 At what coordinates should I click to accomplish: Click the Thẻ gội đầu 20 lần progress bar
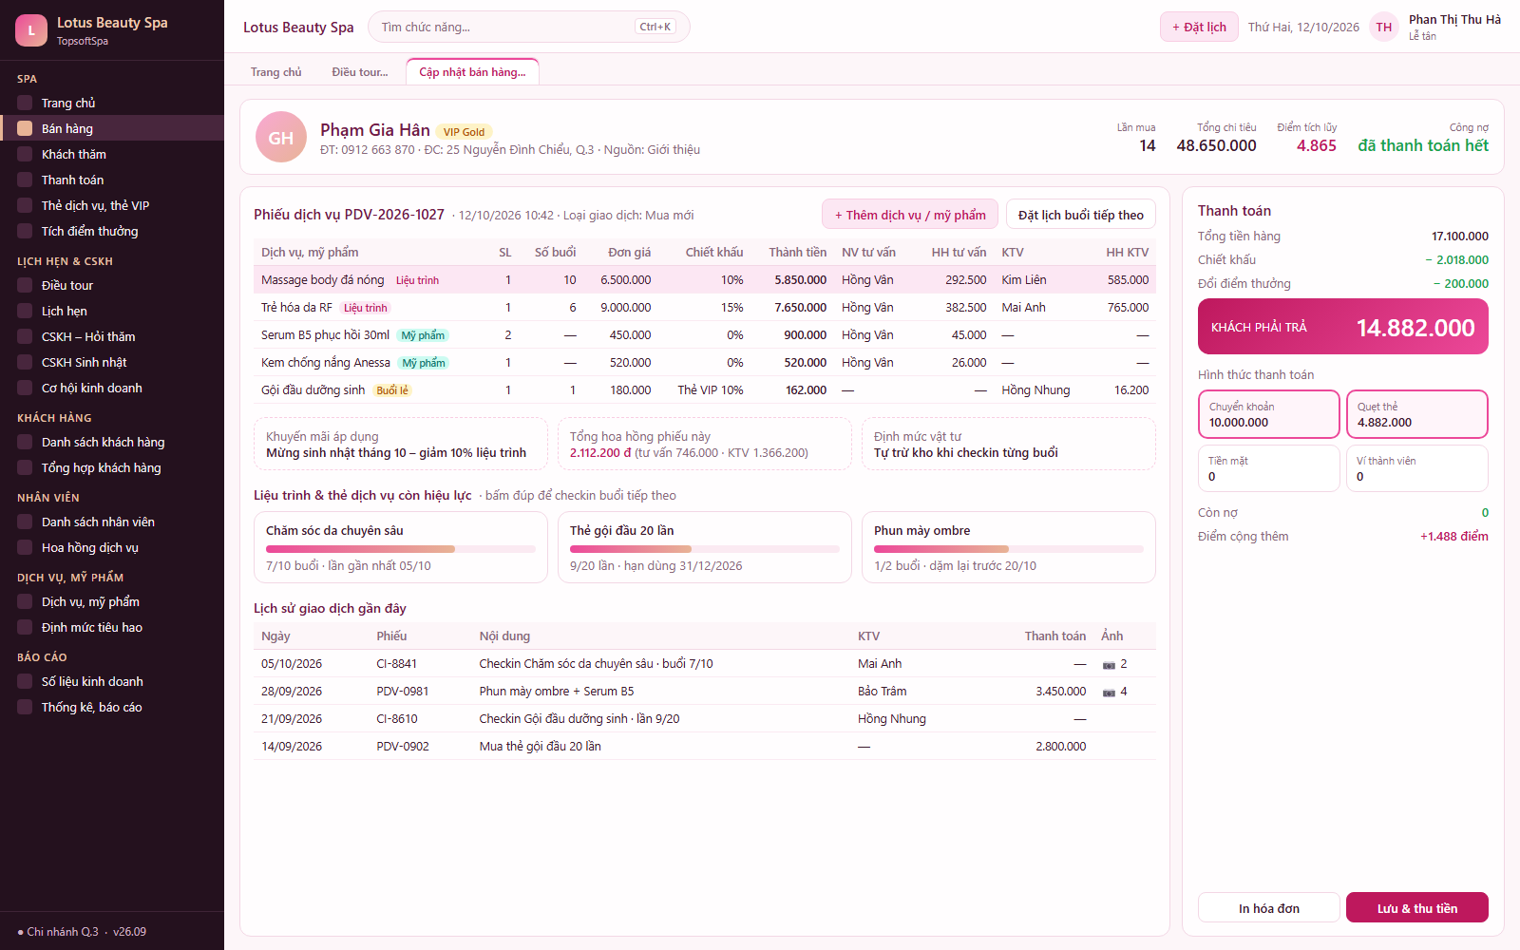pyautogui.click(x=705, y=549)
